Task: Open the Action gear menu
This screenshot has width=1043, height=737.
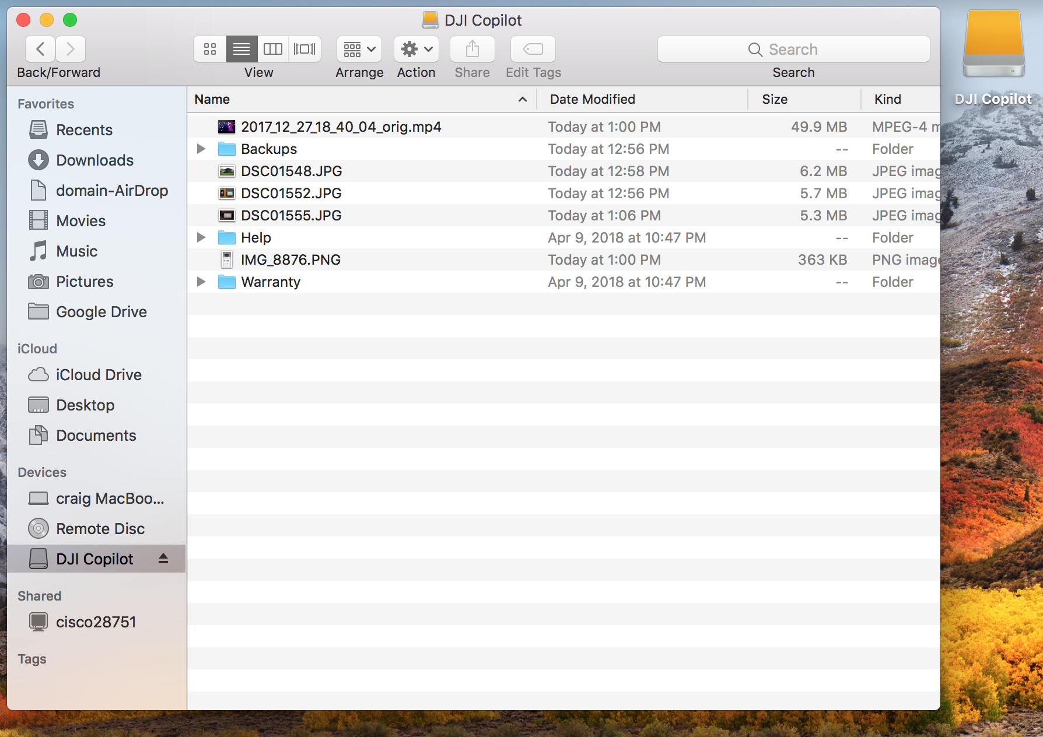Action: (x=416, y=49)
